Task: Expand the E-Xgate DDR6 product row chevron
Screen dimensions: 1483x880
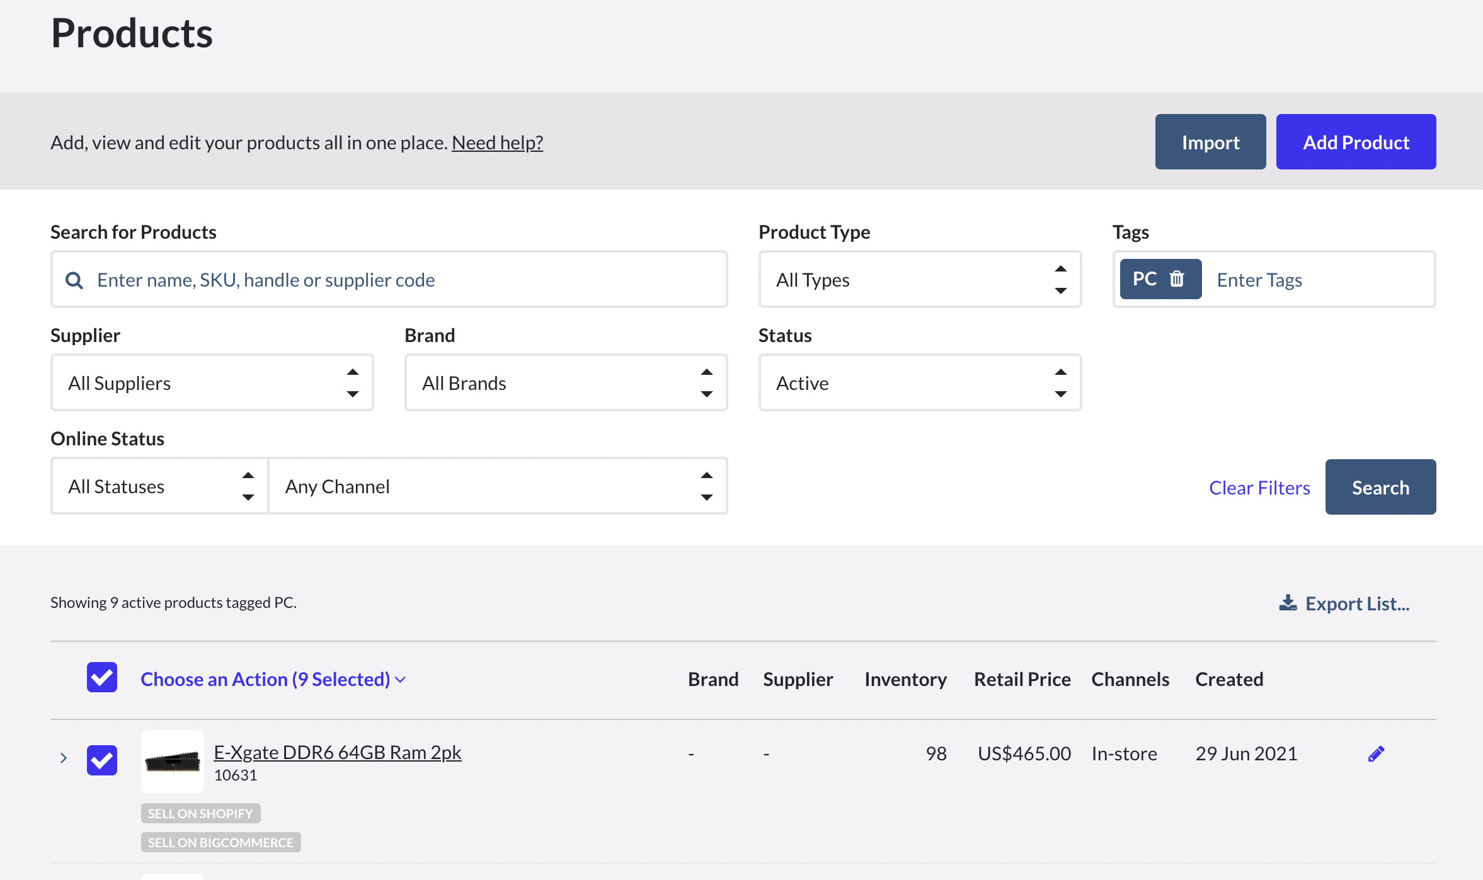Action: pyautogui.click(x=63, y=758)
